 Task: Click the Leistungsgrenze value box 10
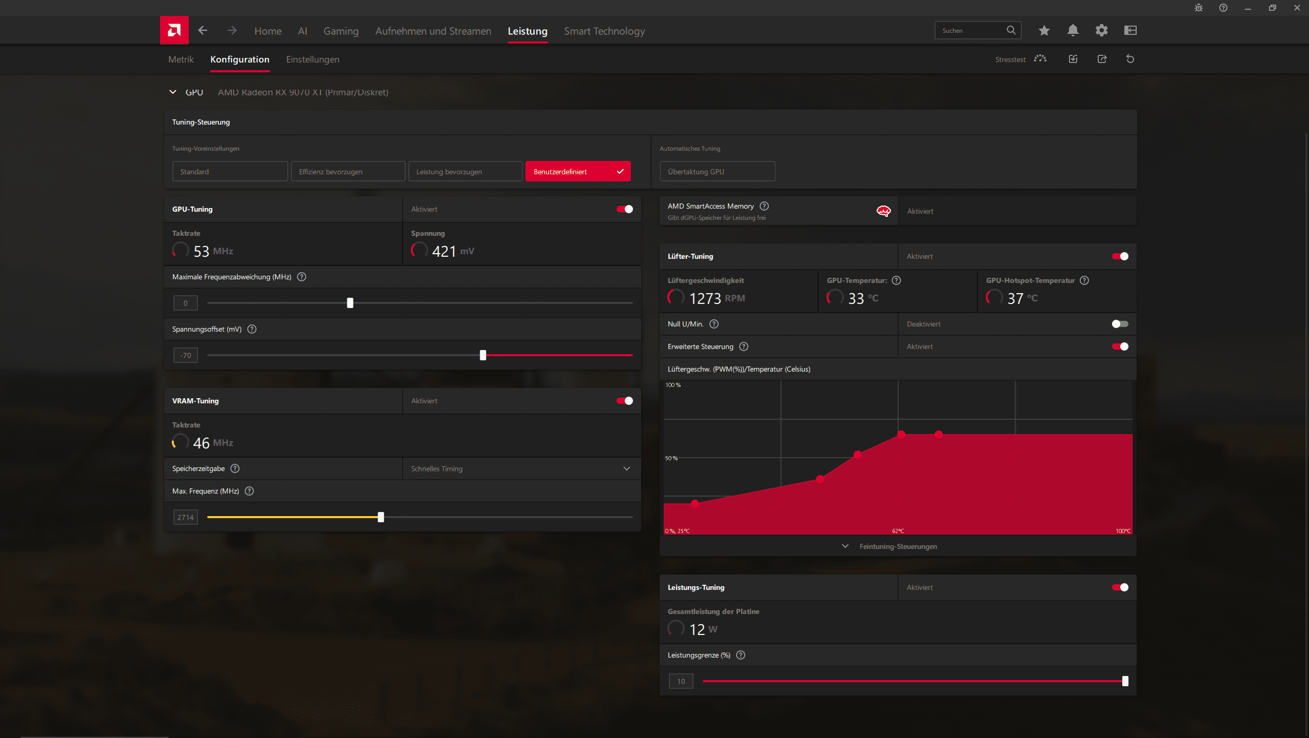click(681, 681)
